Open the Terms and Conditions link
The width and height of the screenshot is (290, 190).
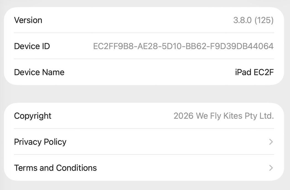pyautogui.click(x=55, y=168)
